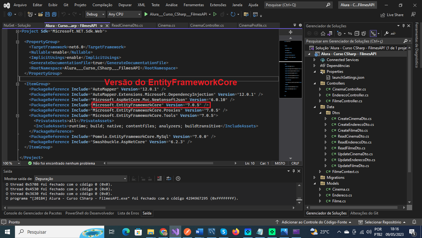This screenshot has width=422, height=238.
Task: Click Adicionar ao Controle do Código-Fonte
Action: tap(313, 222)
